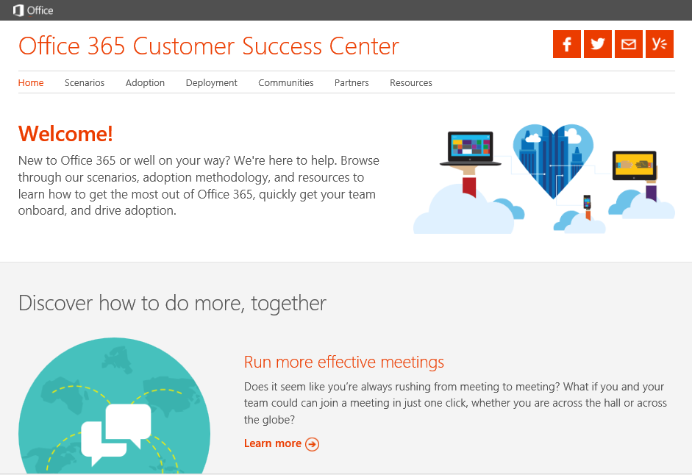Go to the Adoption section
This screenshot has height=475, width=692.
145,83
